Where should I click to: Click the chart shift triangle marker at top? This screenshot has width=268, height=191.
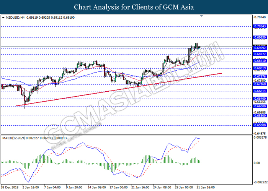point(201,16)
